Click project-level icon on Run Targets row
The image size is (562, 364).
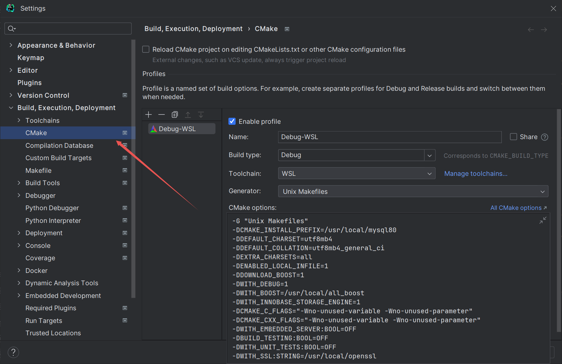click(x=125, y=321)
